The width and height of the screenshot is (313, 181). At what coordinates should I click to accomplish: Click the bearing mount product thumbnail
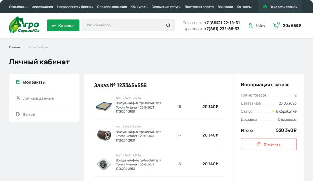click(x=104, y=164)
